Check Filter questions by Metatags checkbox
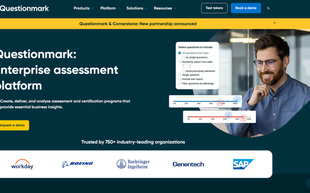The image size is (310, 193). point(180,84)
